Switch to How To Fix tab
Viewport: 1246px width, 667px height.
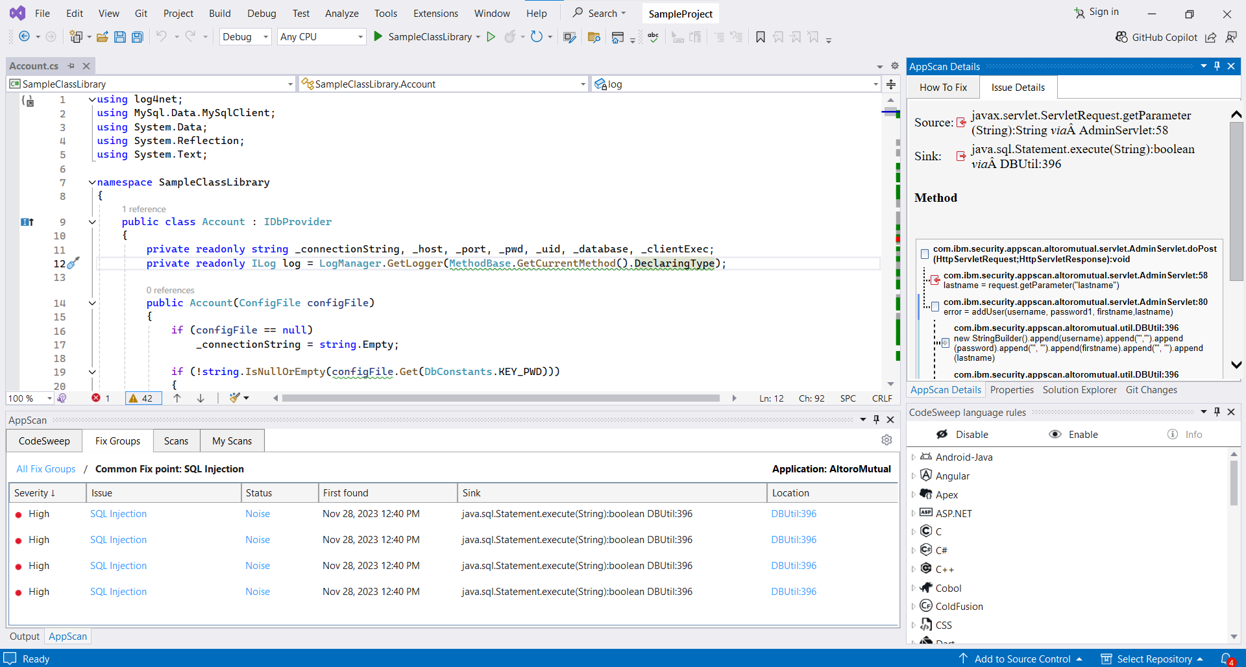(943, 87)
